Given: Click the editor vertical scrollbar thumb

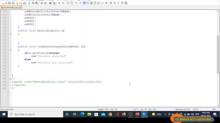Looking at the screenshot, I should (x=218, y=54).
